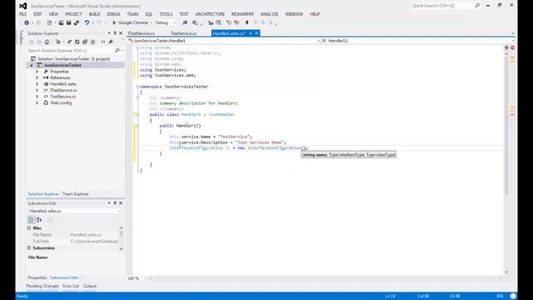Close the Handler1.ashx.cs editor tab
533x300 pixels.
click(x=257, y=33)
